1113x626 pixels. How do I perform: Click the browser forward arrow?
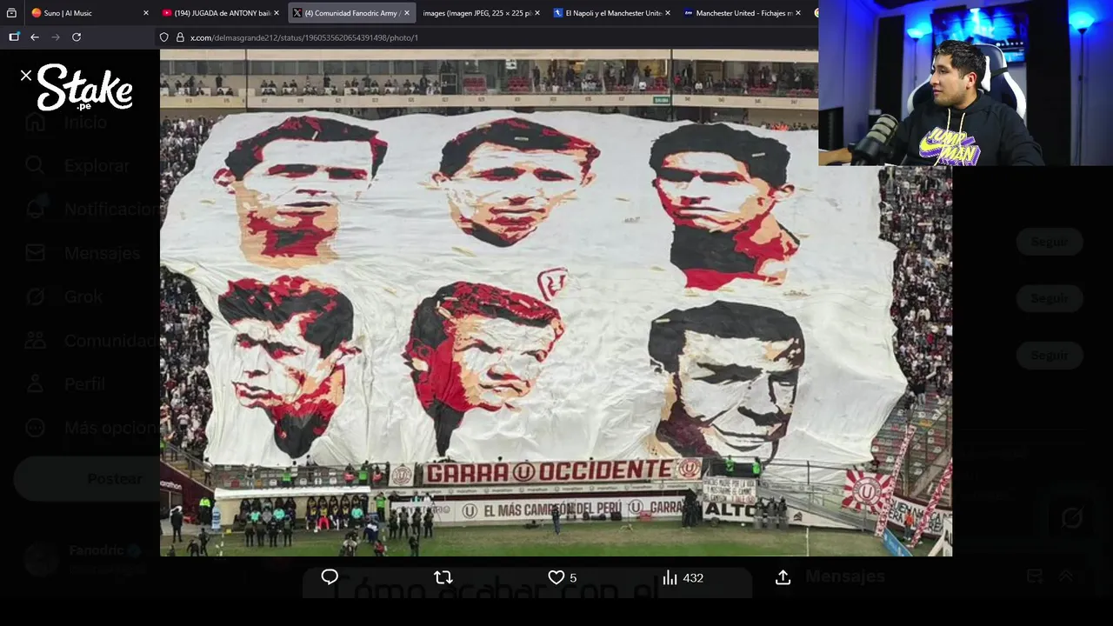(x=56, y=37)
